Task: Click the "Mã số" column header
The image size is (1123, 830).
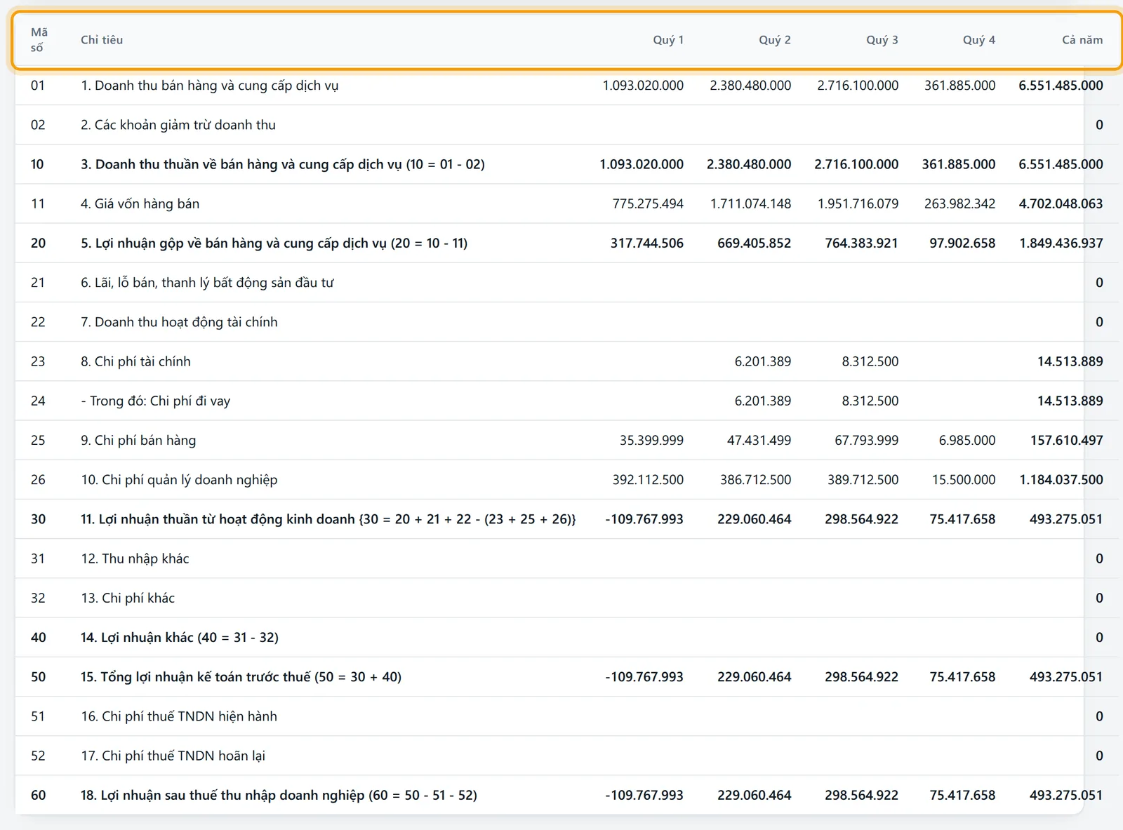Action: (39, 40)
